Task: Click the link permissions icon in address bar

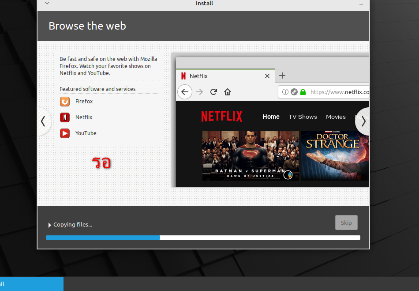Action: point(294,92)
